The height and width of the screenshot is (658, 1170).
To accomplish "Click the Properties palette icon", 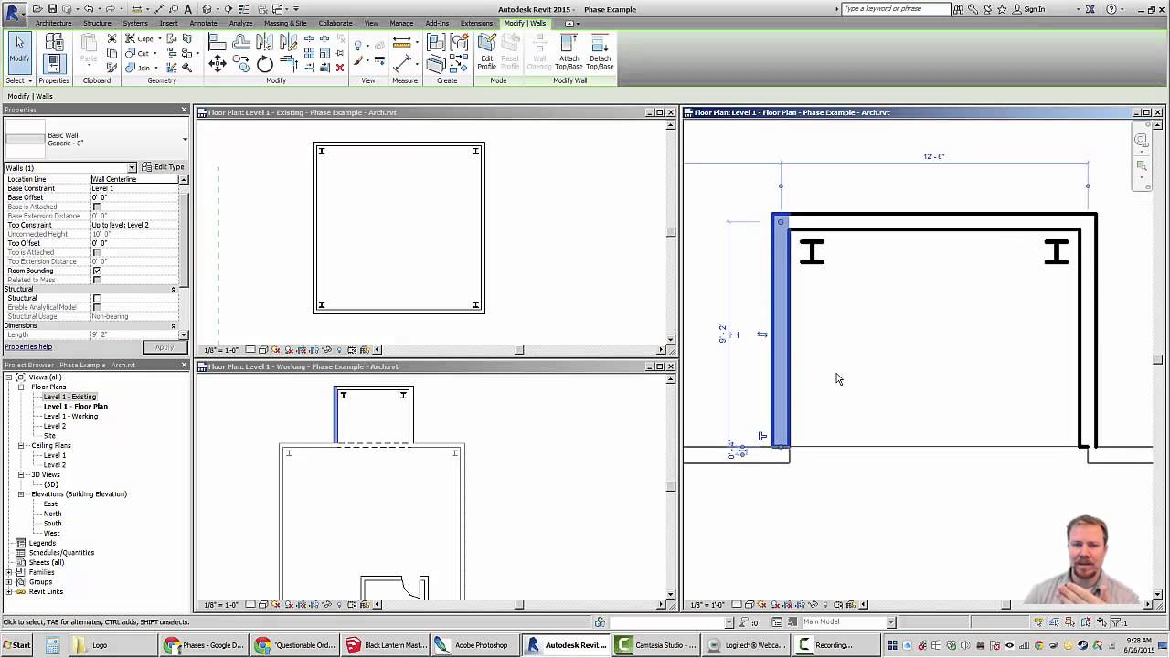I will 54,63.
